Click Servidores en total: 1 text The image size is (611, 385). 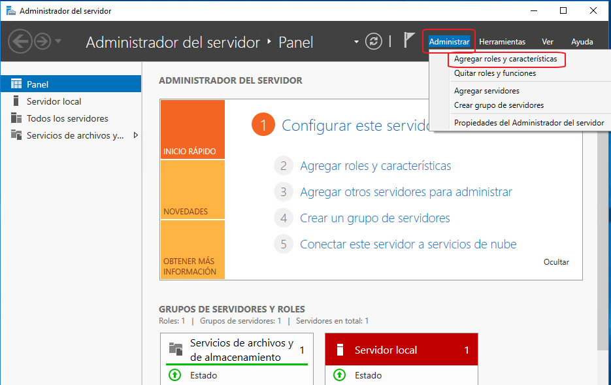point(332,321)
